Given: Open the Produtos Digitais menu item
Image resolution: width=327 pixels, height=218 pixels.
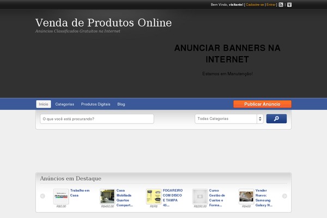Looking at the screenshot, I should (96, 104).
